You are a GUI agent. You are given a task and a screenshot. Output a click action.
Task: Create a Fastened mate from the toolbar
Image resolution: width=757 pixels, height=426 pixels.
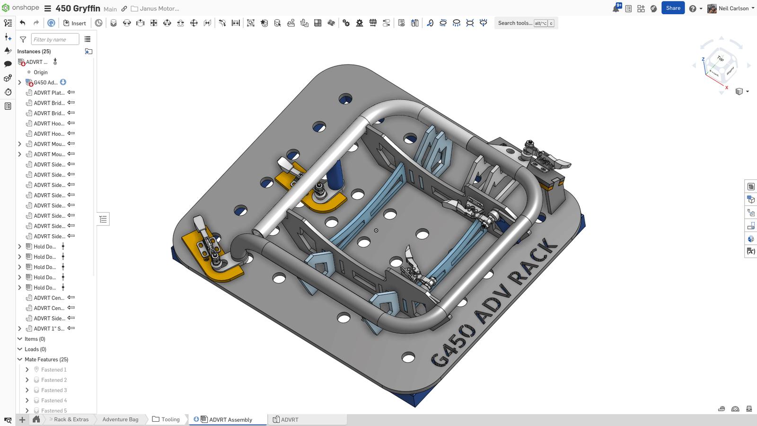click(x=112, y=23)
